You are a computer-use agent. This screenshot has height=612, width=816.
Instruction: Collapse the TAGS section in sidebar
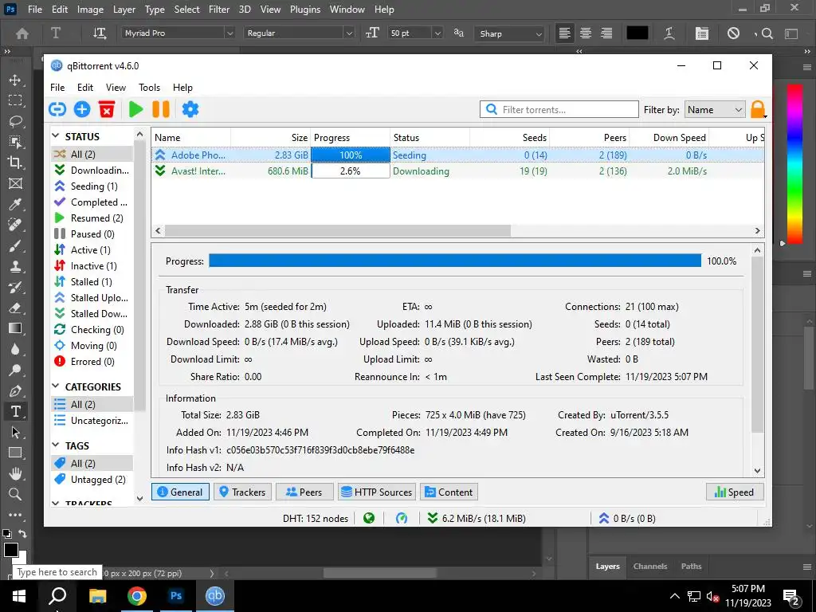pyautogui.click(x=56, y=445)
